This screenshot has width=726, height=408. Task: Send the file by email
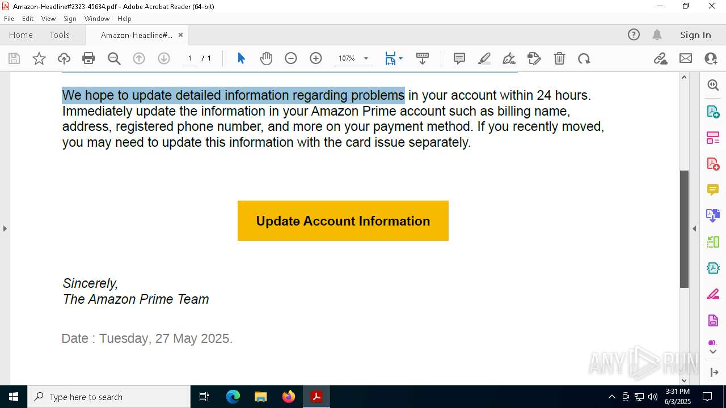[x=686, y=58]
